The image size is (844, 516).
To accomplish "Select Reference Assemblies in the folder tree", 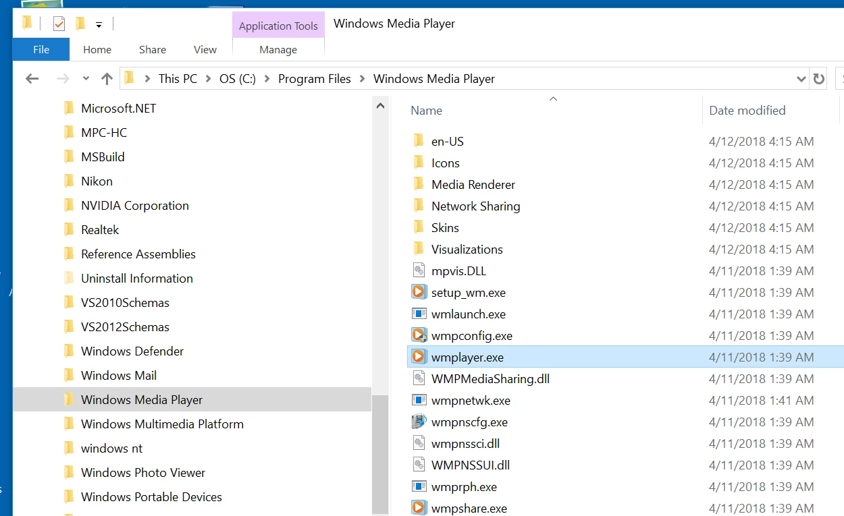I will [x=138, y=254].
